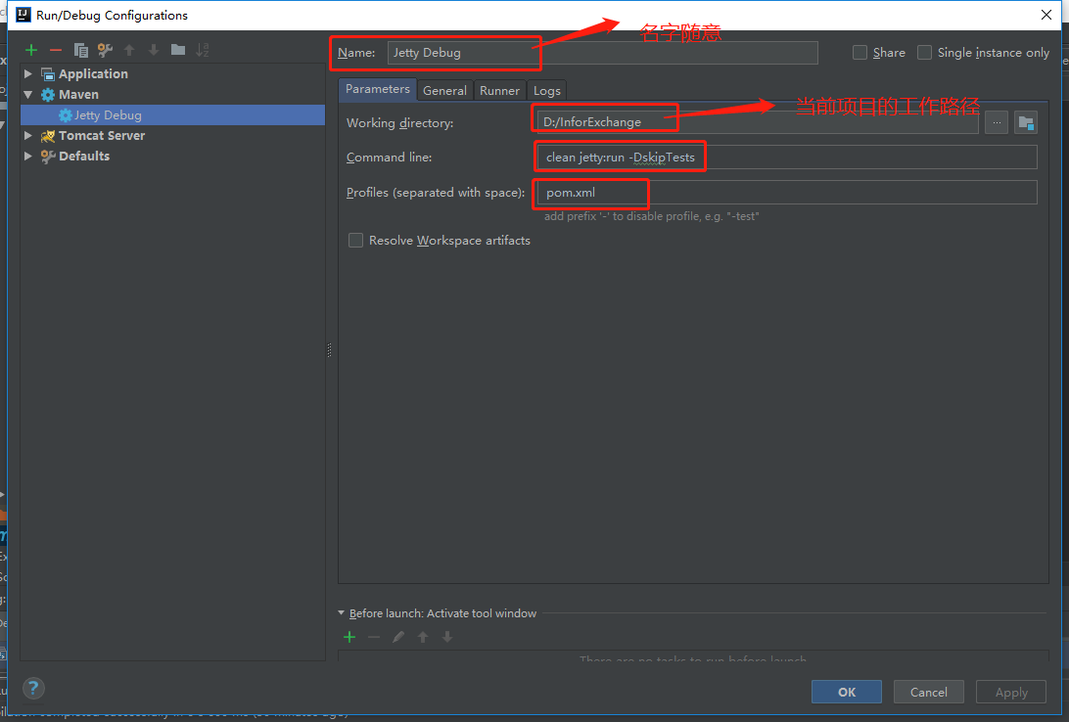Viewport: 1069px width, 722px height.
Task: Enable the Share checkbox
Action: point(860,52)
